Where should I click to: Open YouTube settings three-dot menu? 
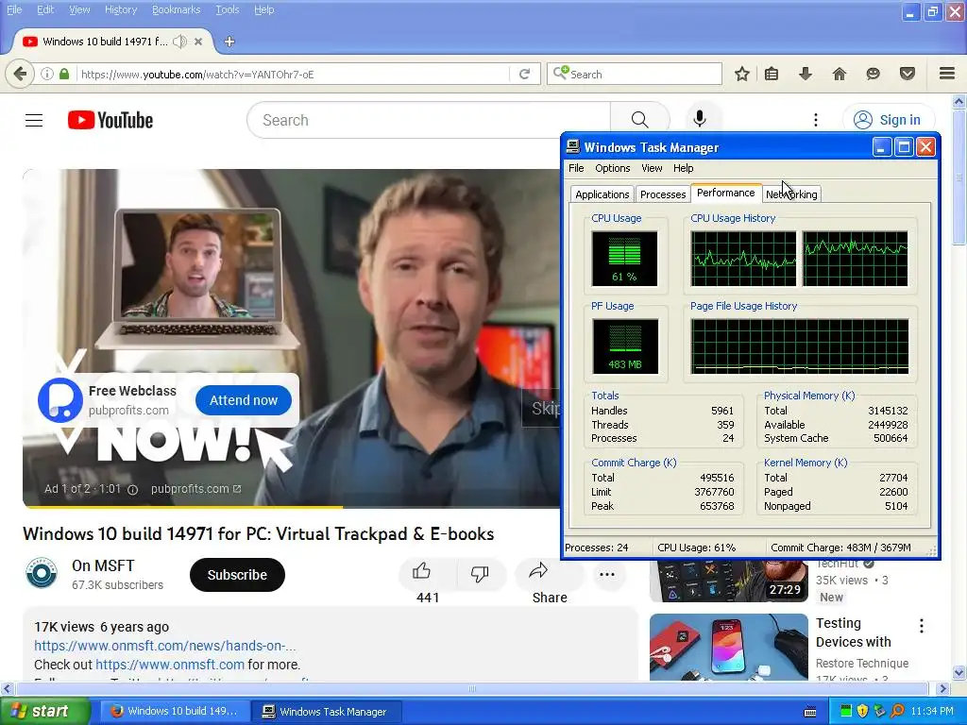pos(816,120)
